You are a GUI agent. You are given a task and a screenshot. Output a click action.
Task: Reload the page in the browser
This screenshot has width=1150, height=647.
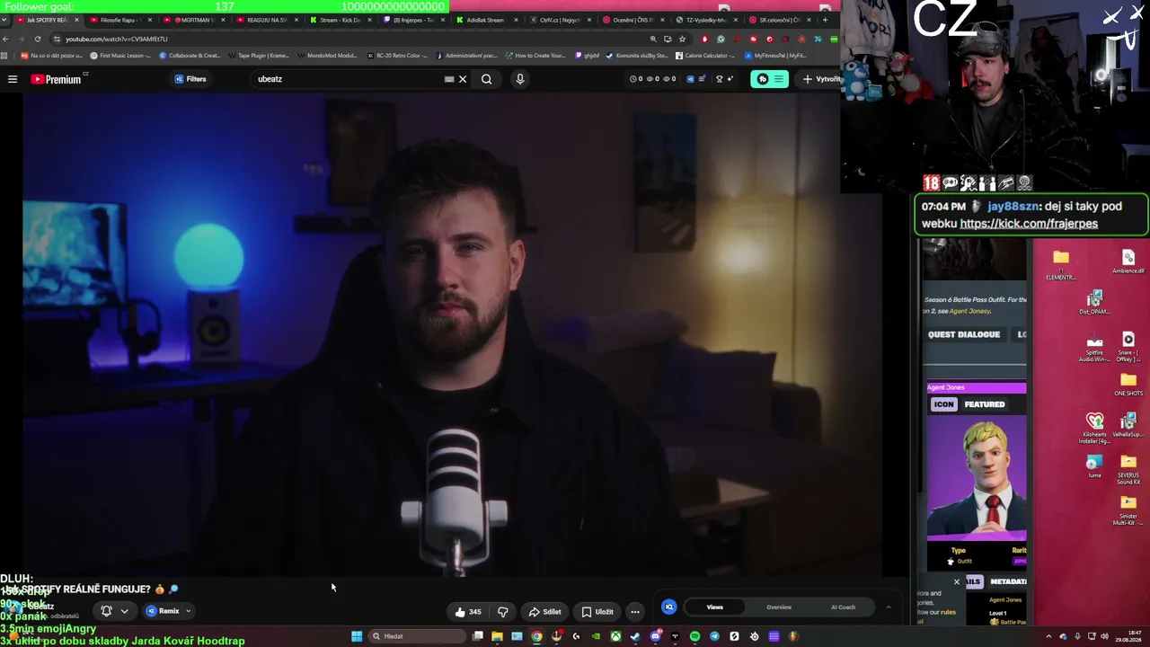coord(38,39)
